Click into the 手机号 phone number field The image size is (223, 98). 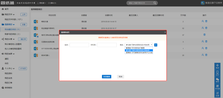[107, 45]
